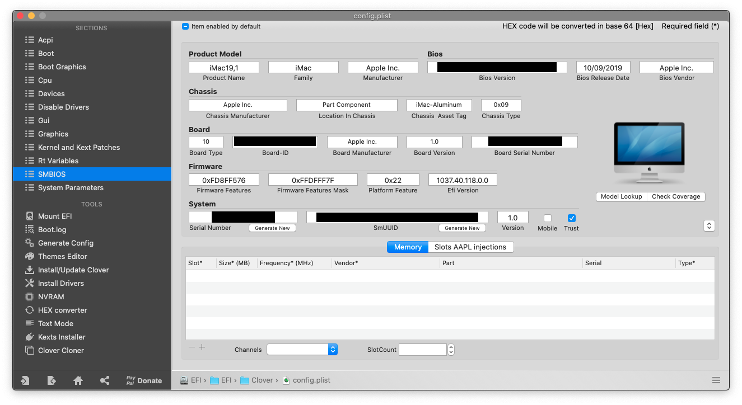The width and height of the screenshot is (742, 405).
Task: Click the Product Name field iMac19,1
Action: point(224,67)
